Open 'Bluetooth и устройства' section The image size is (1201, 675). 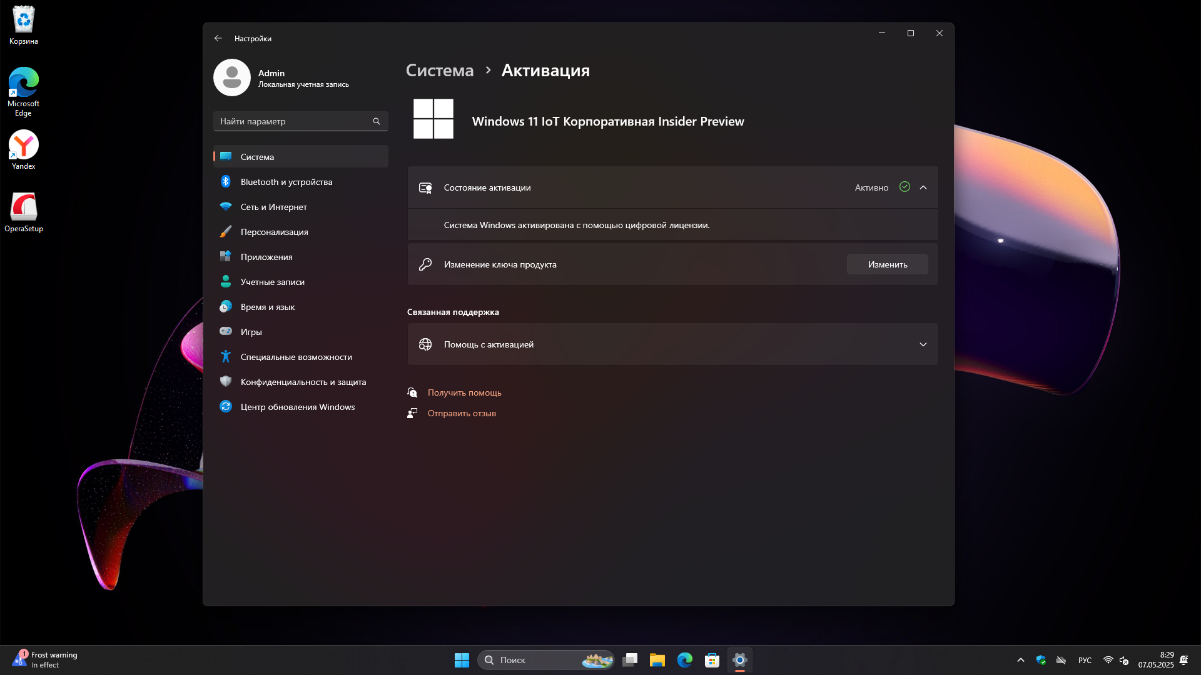tap(300, 182)
